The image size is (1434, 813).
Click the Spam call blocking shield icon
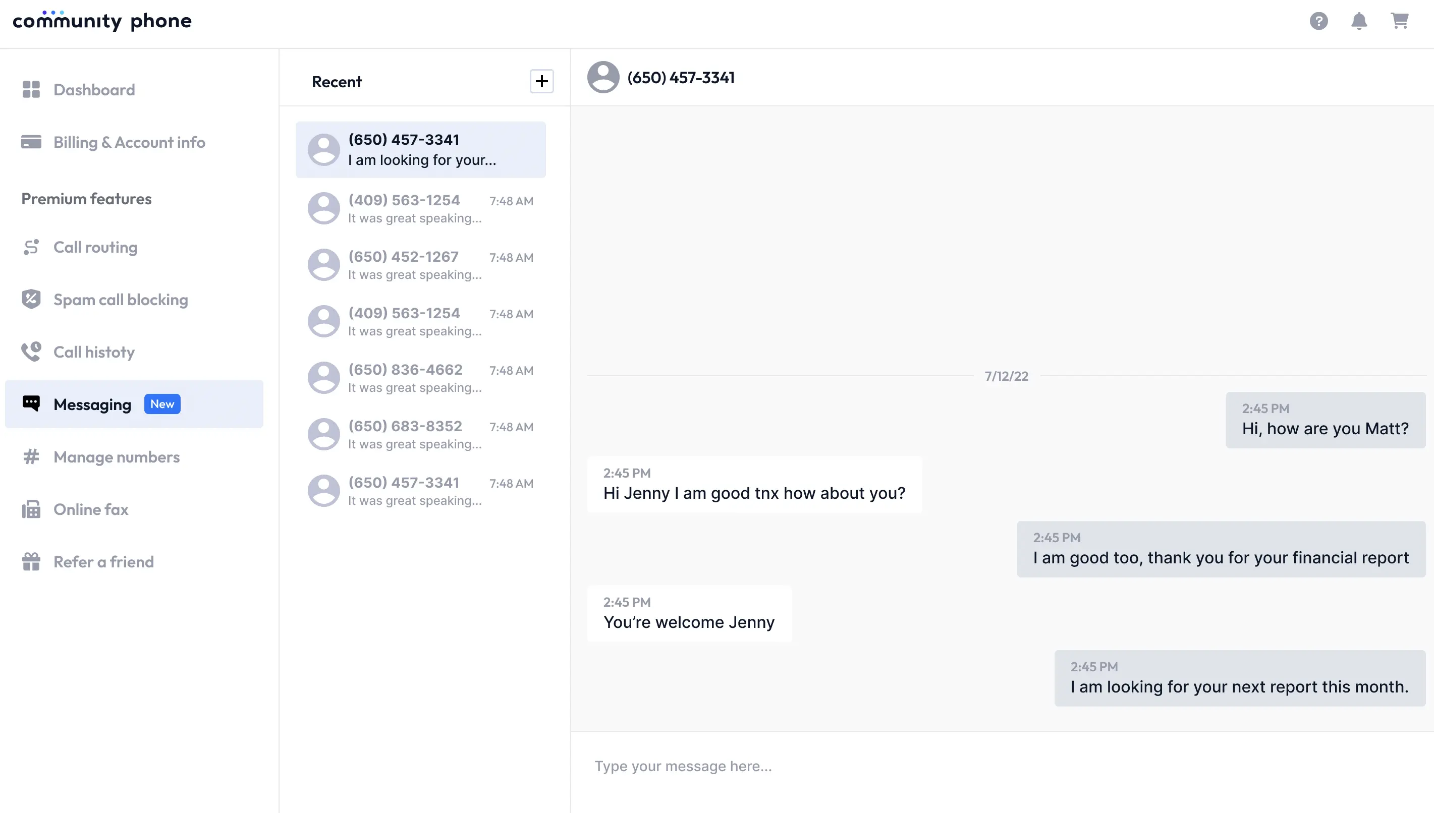point(31,299)
